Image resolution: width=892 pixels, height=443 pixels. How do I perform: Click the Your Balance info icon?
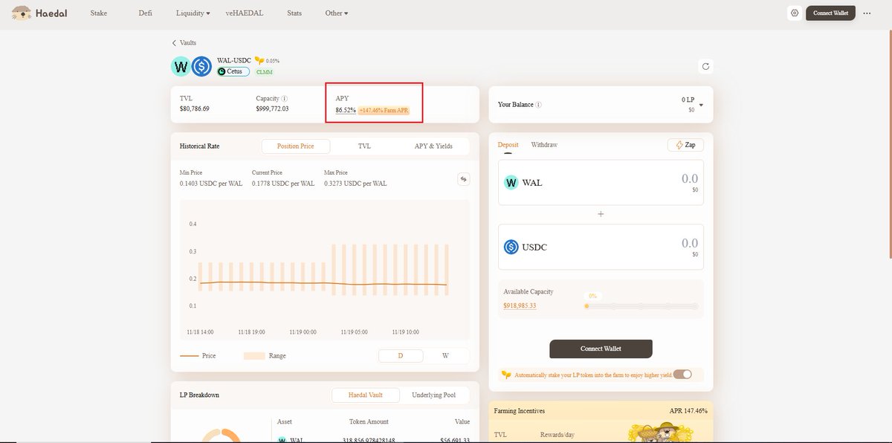pos(539,105)
